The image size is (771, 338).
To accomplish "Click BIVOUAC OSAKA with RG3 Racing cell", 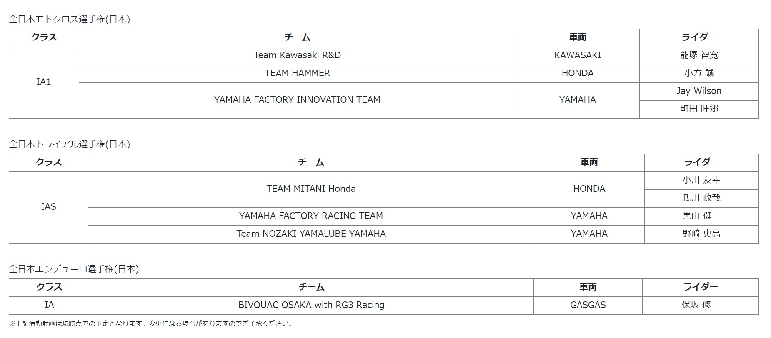I will point(311,305).
